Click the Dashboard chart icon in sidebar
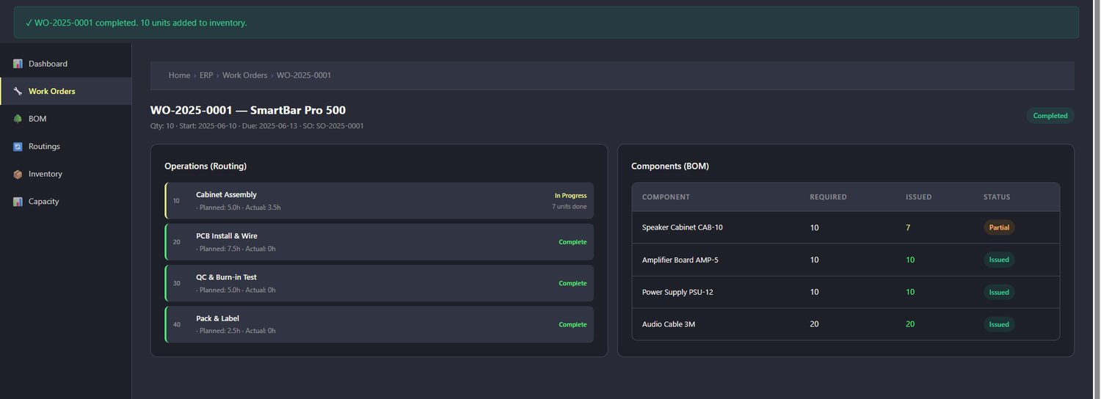The image size is (1101, 399). [18, 64]
